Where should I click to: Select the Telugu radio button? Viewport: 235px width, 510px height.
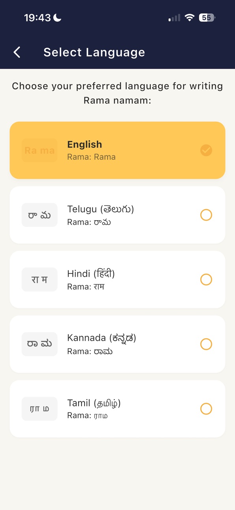(206, 215)
